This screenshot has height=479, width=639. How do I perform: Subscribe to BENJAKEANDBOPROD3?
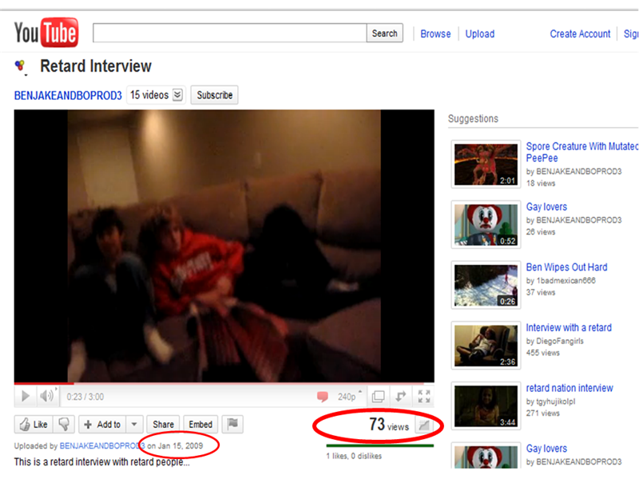(x=213, y=94)
